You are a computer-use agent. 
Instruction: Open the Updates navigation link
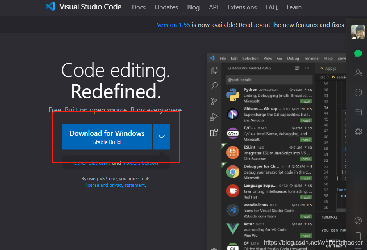point(166,7)
